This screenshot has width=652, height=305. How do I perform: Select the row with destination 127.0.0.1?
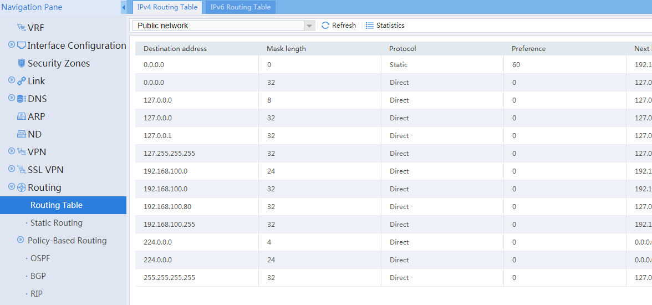pos(394,136)
